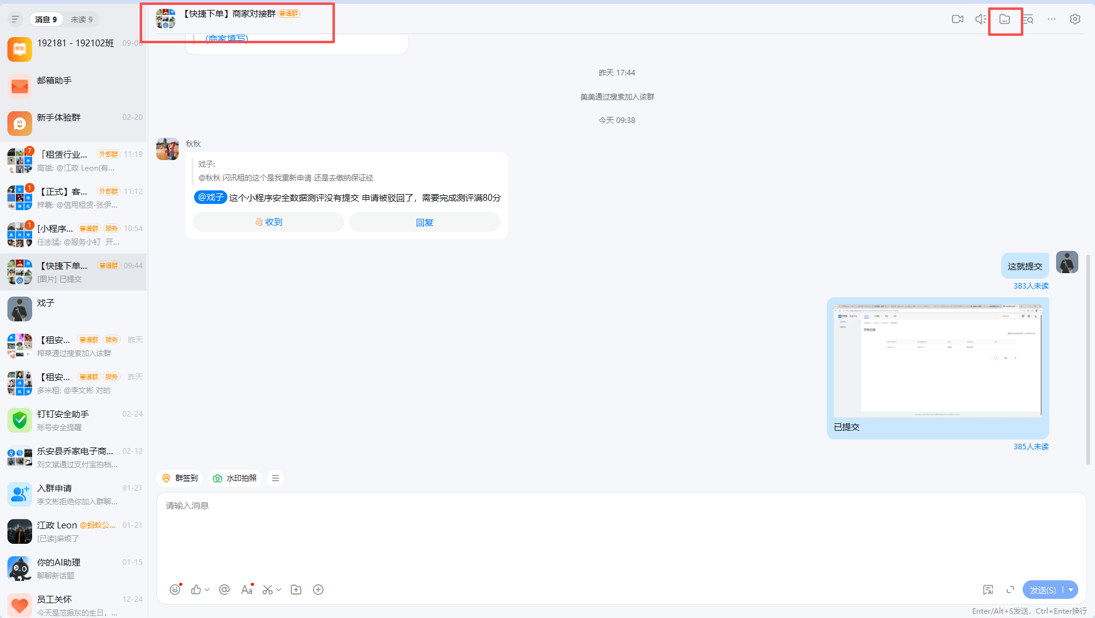Expand the send options arrow
This screenshot has height=618, width=1095.
tap(1071, 590)
